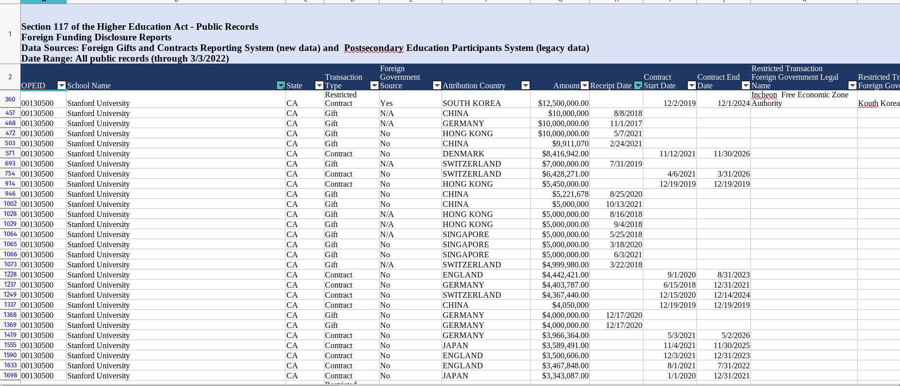Click the $4,403,787.00 amount cell
This screenshot has height=386, width=900.
coord(560,285)
